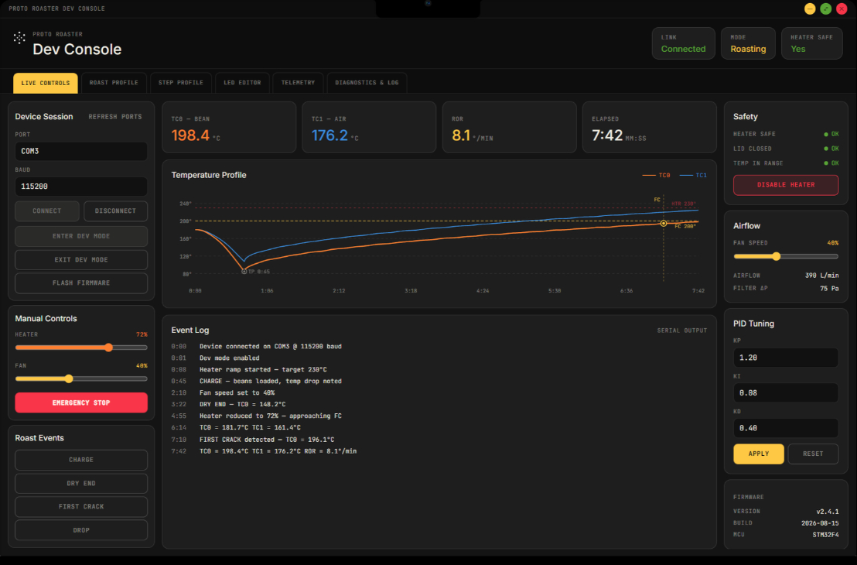Reset the PID tuning values
The height and width of the screenshot is (565, 857).
813,454
